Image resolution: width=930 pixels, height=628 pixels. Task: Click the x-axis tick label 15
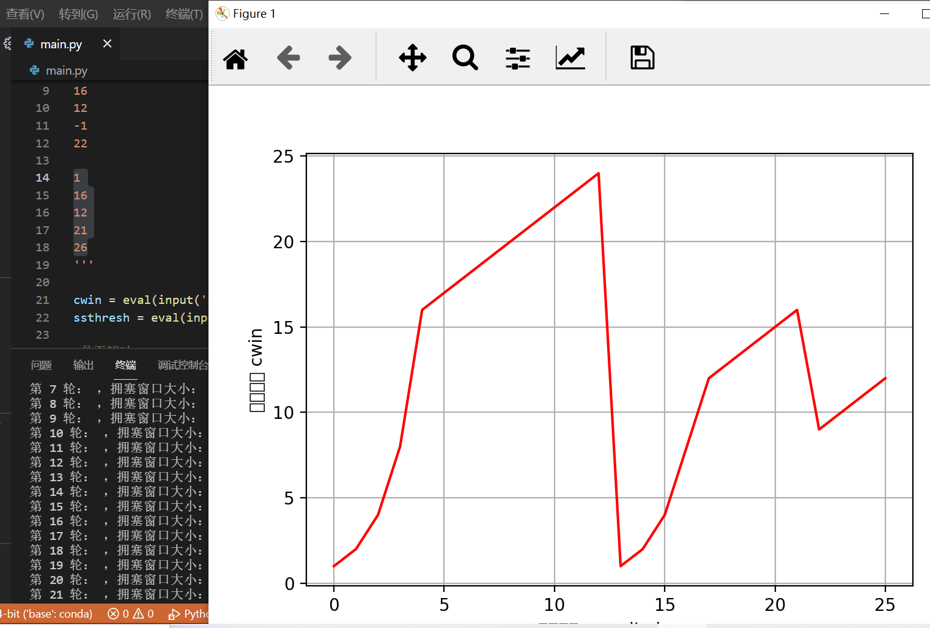(665, 605)
